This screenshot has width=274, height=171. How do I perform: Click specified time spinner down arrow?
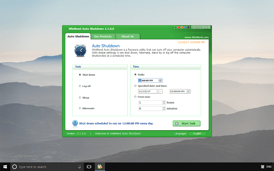[188, 92]
